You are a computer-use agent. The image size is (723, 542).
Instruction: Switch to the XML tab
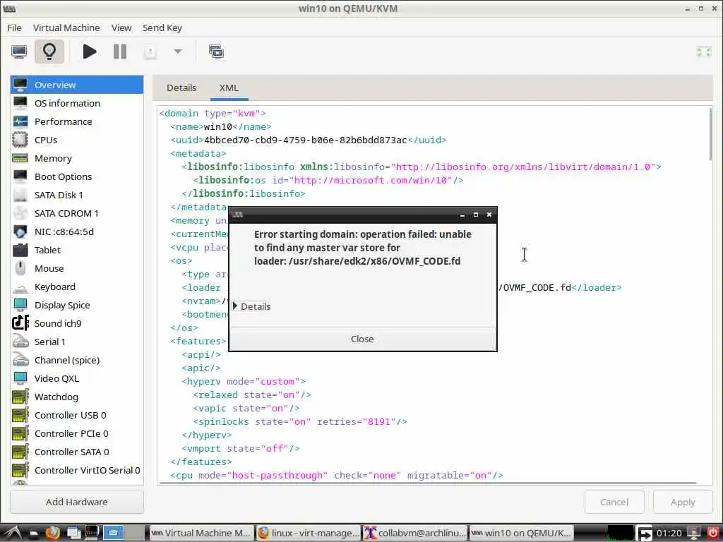coord(229,88)
